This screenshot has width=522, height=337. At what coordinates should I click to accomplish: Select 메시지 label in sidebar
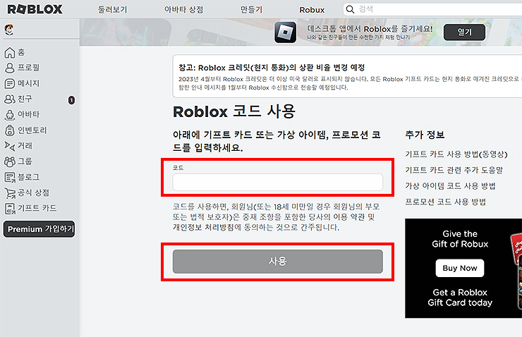[x=29, y=83]
